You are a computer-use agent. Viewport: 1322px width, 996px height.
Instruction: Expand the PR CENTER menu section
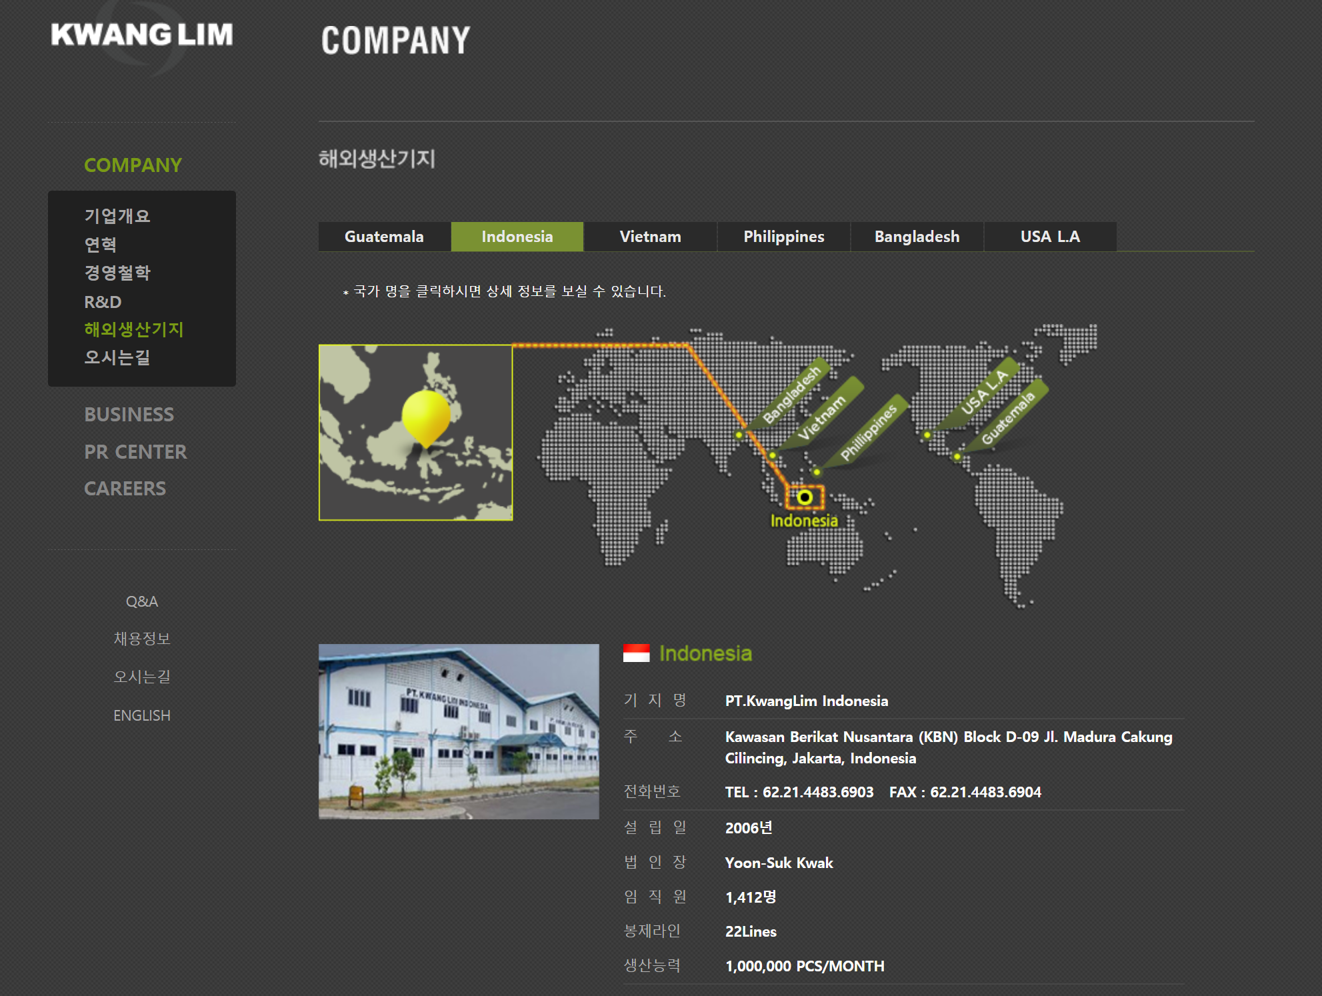(x=135, y=452)
